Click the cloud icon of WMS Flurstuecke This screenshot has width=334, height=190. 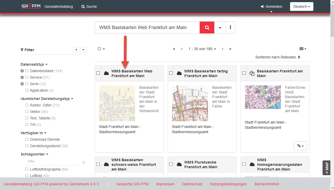click(179, 164)
